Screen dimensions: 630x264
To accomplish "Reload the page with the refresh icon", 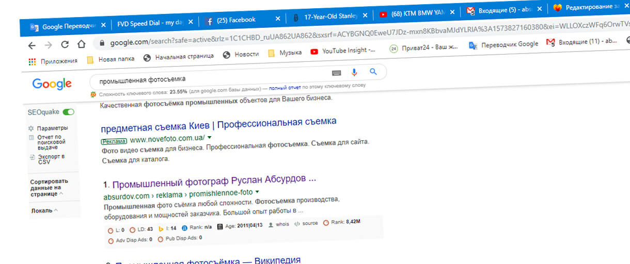I will pos(65,44).
